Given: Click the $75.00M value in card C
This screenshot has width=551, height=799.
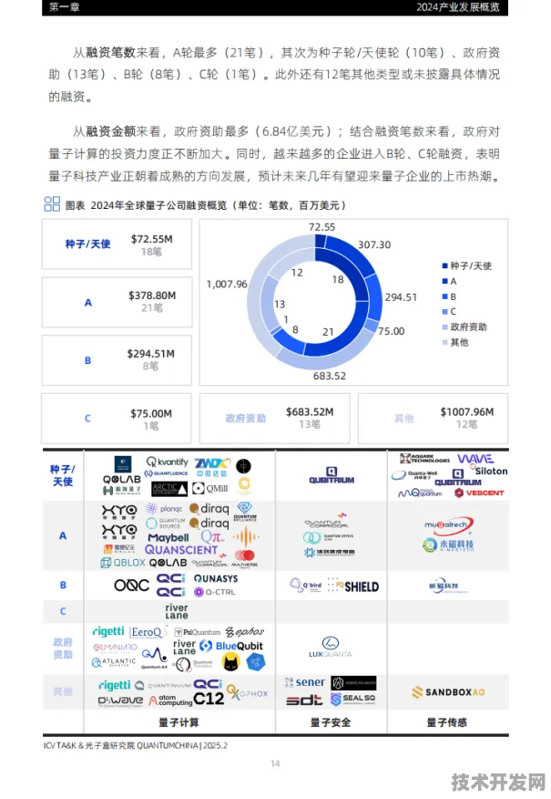Looking at the screenshot, I should point(151,413).
